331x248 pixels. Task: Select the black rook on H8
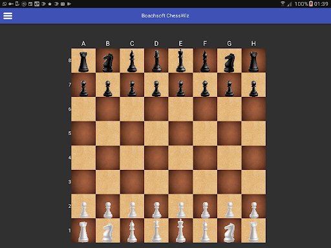(x=253, y=61)
